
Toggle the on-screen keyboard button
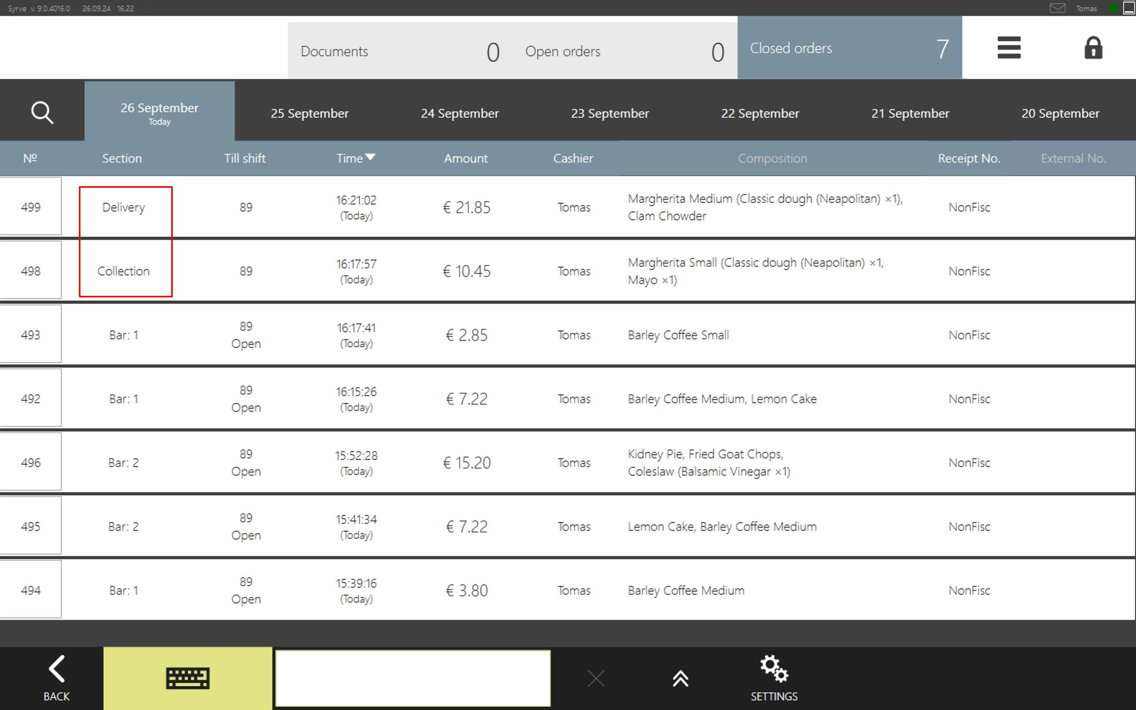pos(187,678)
